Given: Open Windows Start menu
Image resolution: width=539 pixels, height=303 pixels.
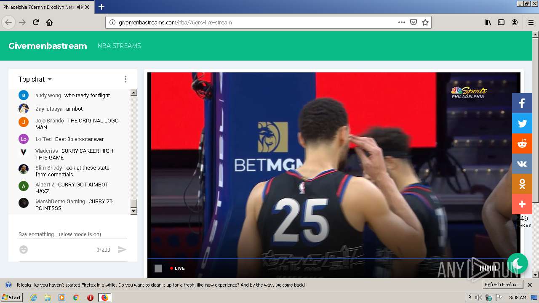Looking at the screenshot, I should pos(11,298).
